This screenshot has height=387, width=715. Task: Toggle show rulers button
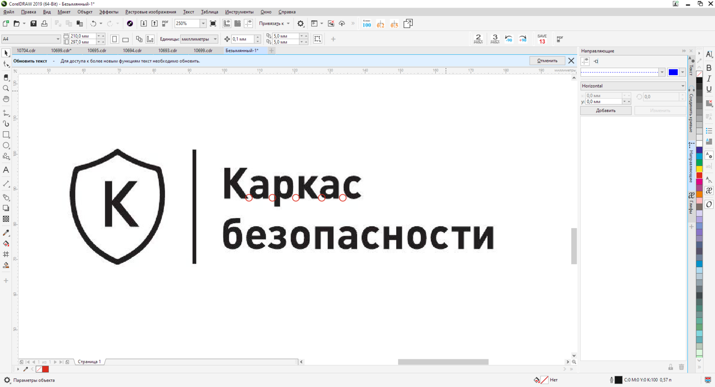(x=227, y=23)
